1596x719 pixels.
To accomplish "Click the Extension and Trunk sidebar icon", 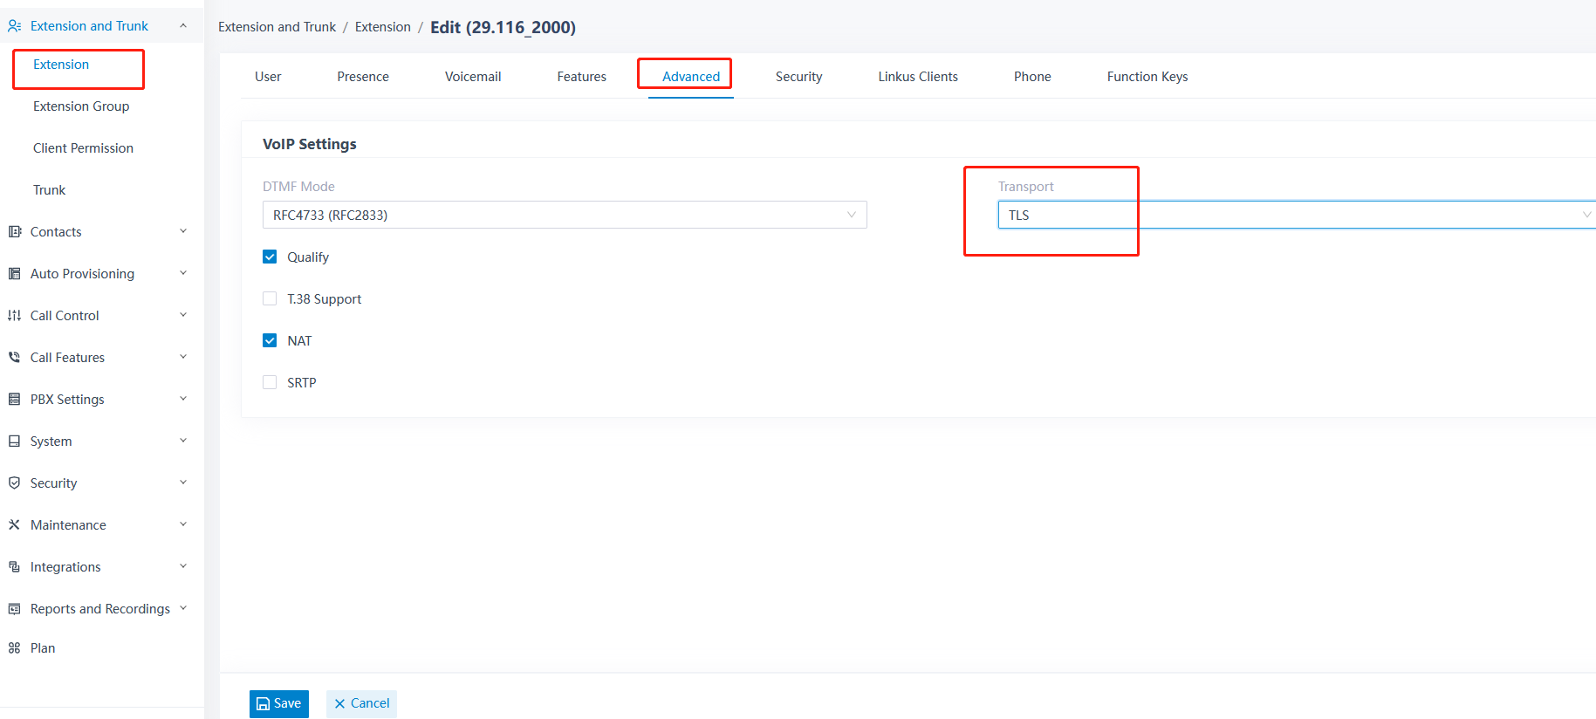I will (14, 26).
